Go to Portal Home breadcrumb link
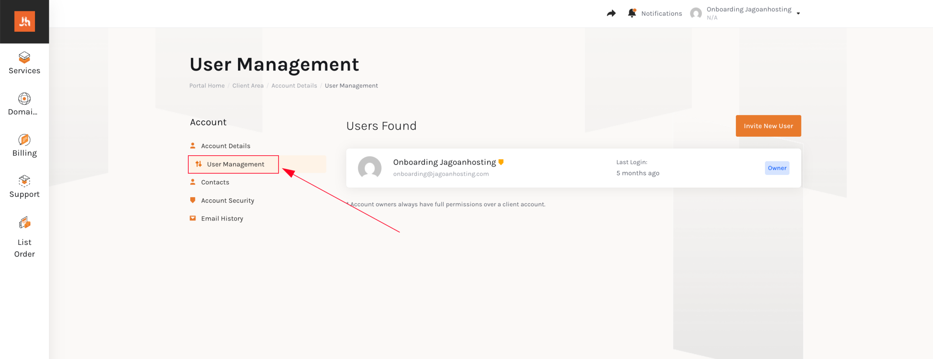933x359 pixels. [207, 86]
